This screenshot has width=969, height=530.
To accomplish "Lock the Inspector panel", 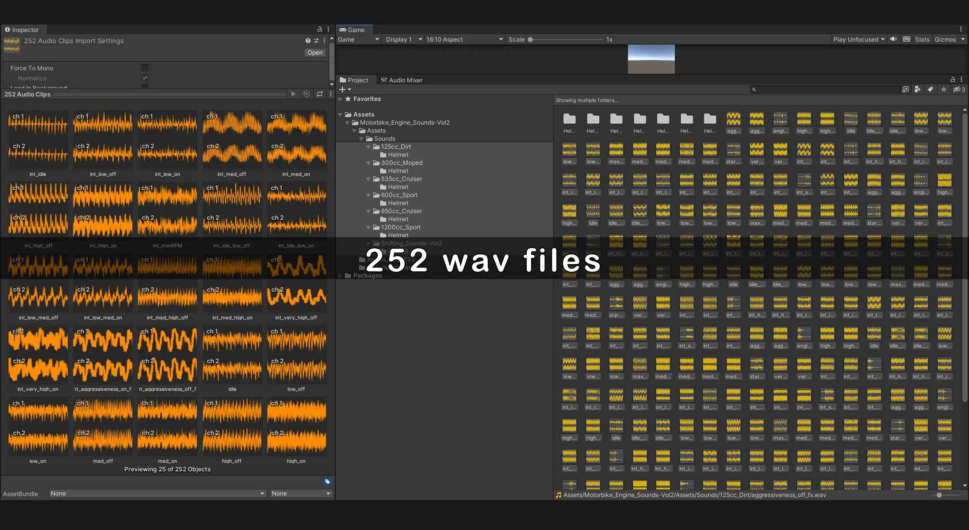I will pyautogui.click(x=319, y=29).
